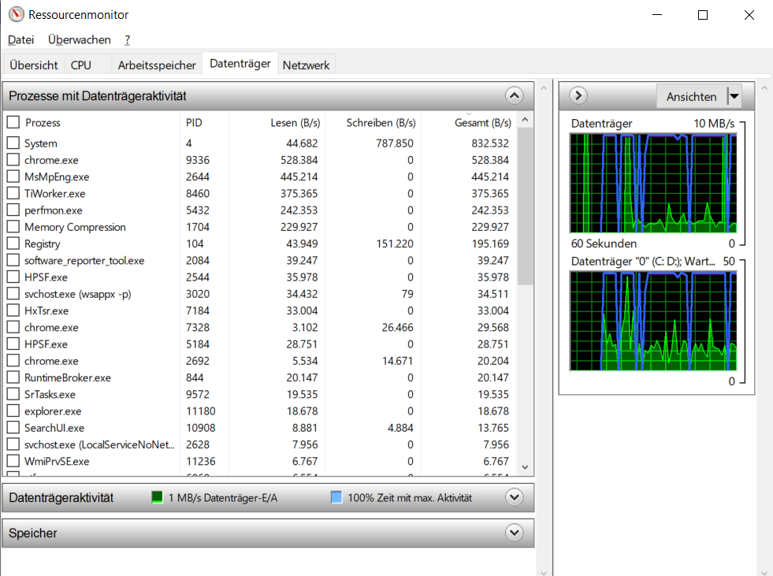Toggle the select-all Prozess header checkbox
The height and width of the screenshot is (576, 773).
pyautogui.click(x=13, y=122)
